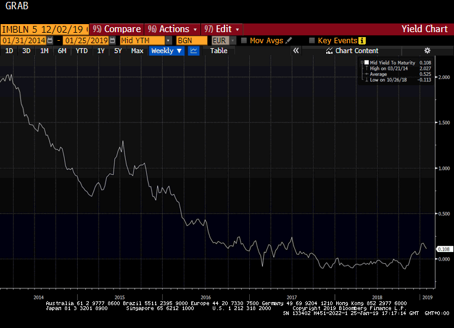This screenshot has height=328, width=454.
Task: Click the 01/25/2019 end date field
Action: pyautogui.click(x=86, y=40)
